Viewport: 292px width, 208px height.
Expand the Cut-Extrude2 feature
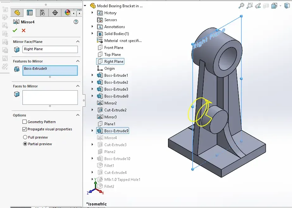click(92, 110)
